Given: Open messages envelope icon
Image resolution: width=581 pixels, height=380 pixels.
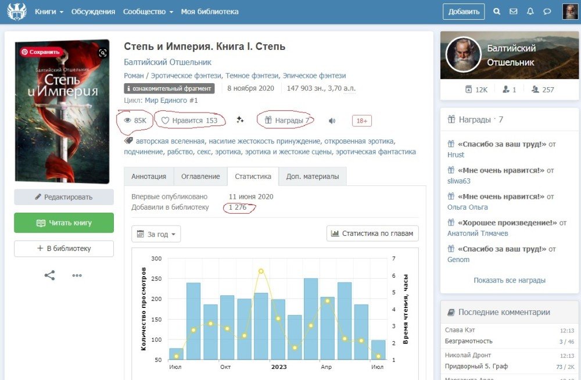Looking at the screenshot, I should tap(513, 12).
